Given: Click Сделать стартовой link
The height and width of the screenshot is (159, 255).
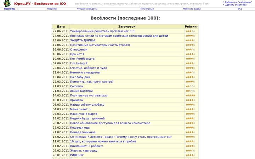Looking at the screenshot, I should 236,5.
